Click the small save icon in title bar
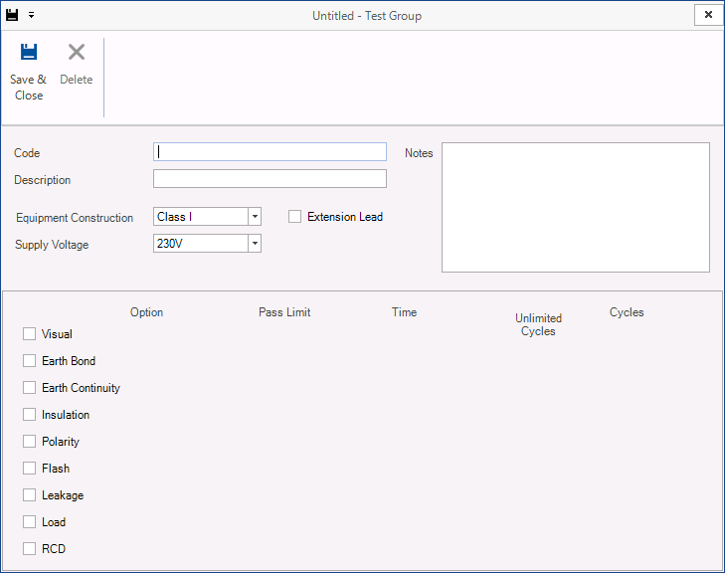The height and width of the screenshot is (573, 725). [12, 15]
